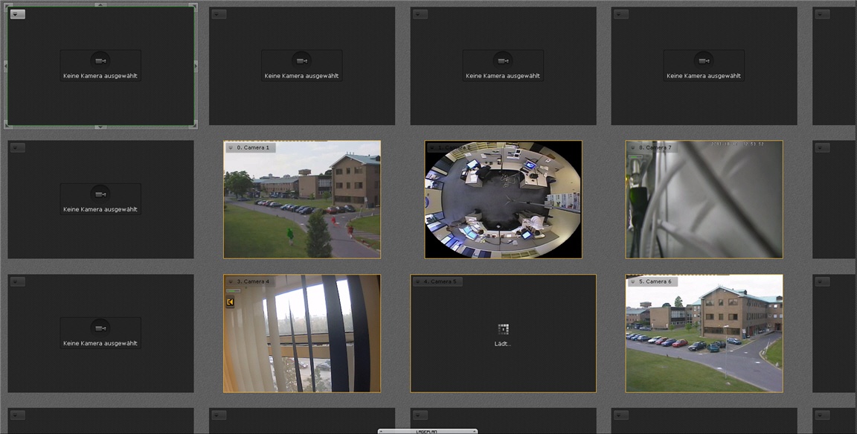Image resolution: width=857 pixels, height=434 pixels.
Task: Open the Camera 1 tile dropdown menu
Action: click(230, 148)
